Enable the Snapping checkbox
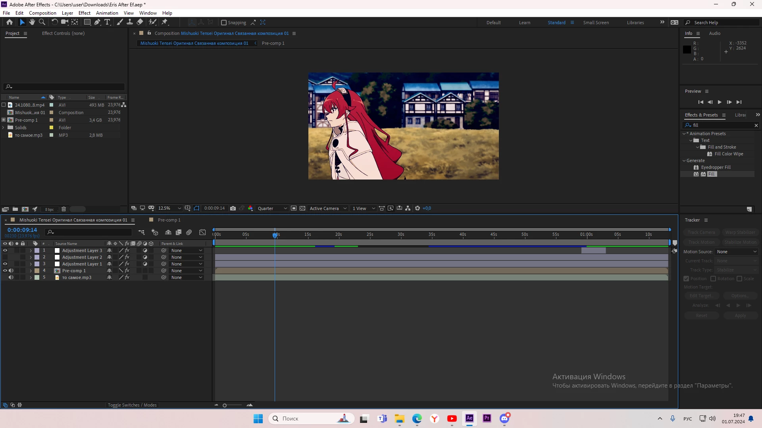This screenshot has height=428, width=762. coord(224,23)
